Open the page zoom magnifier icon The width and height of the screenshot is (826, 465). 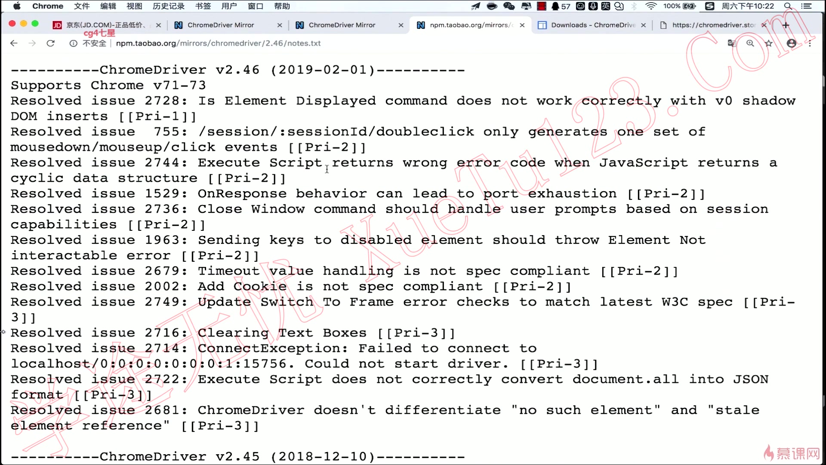[x=750, y=43]
